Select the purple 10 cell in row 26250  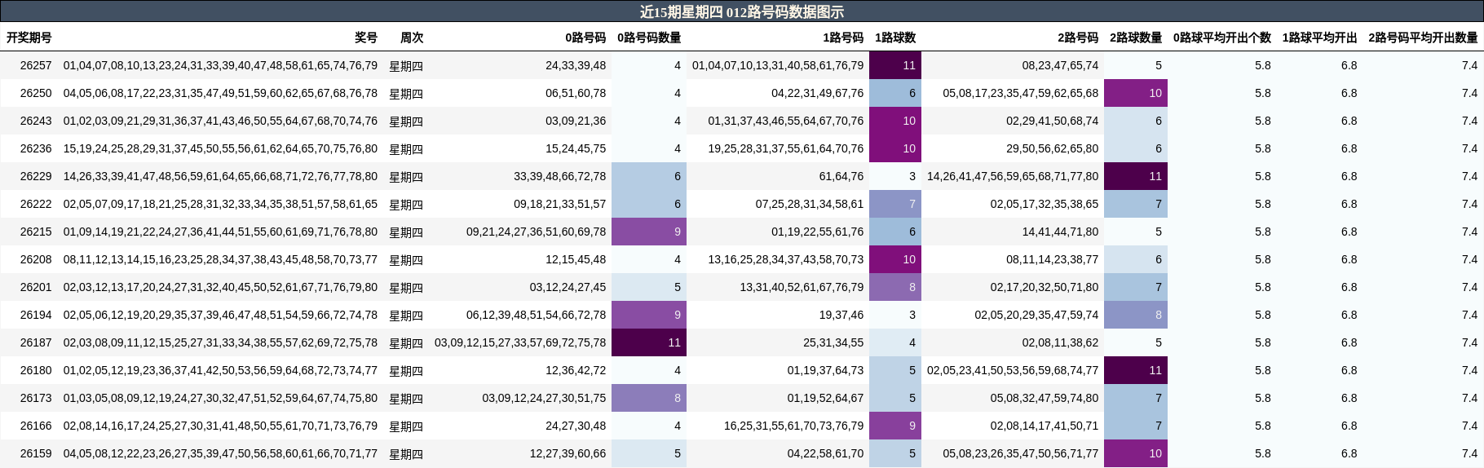(1136, 93)
